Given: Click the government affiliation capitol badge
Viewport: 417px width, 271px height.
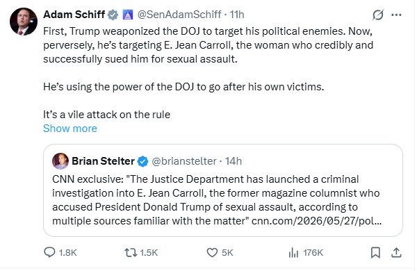Looking at the screenshot, I should coord(128,15).
